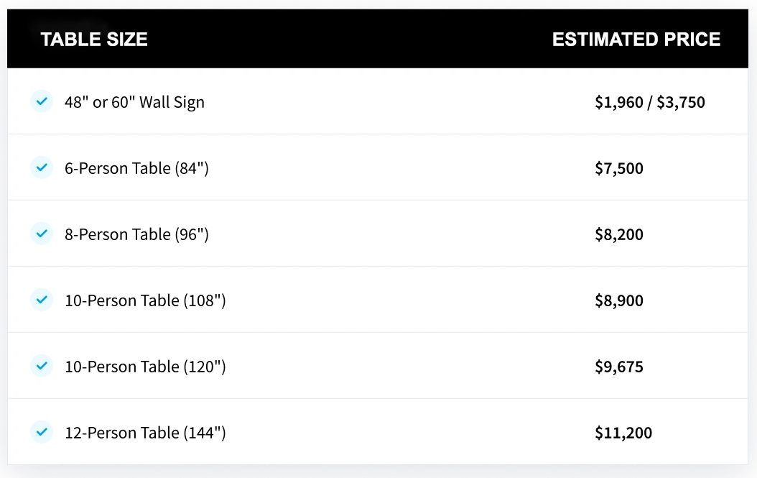Click checkmark icon next to 6-Person Table
Viewport: 757px width, 478px height.
point(42,167)
